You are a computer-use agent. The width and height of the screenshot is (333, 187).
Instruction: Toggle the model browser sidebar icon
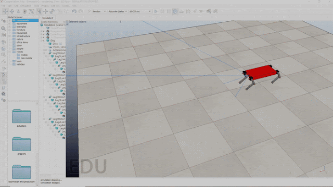4,75
